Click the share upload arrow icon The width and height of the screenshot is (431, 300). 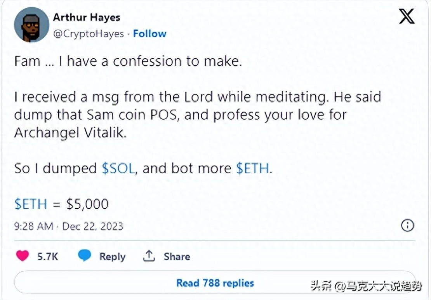[149, 256]
